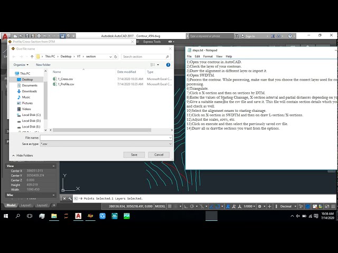Image resolution: width=338 pixels, height=253 pixels.
Task: Switch to the Layout1 tab
Action: 26,205
